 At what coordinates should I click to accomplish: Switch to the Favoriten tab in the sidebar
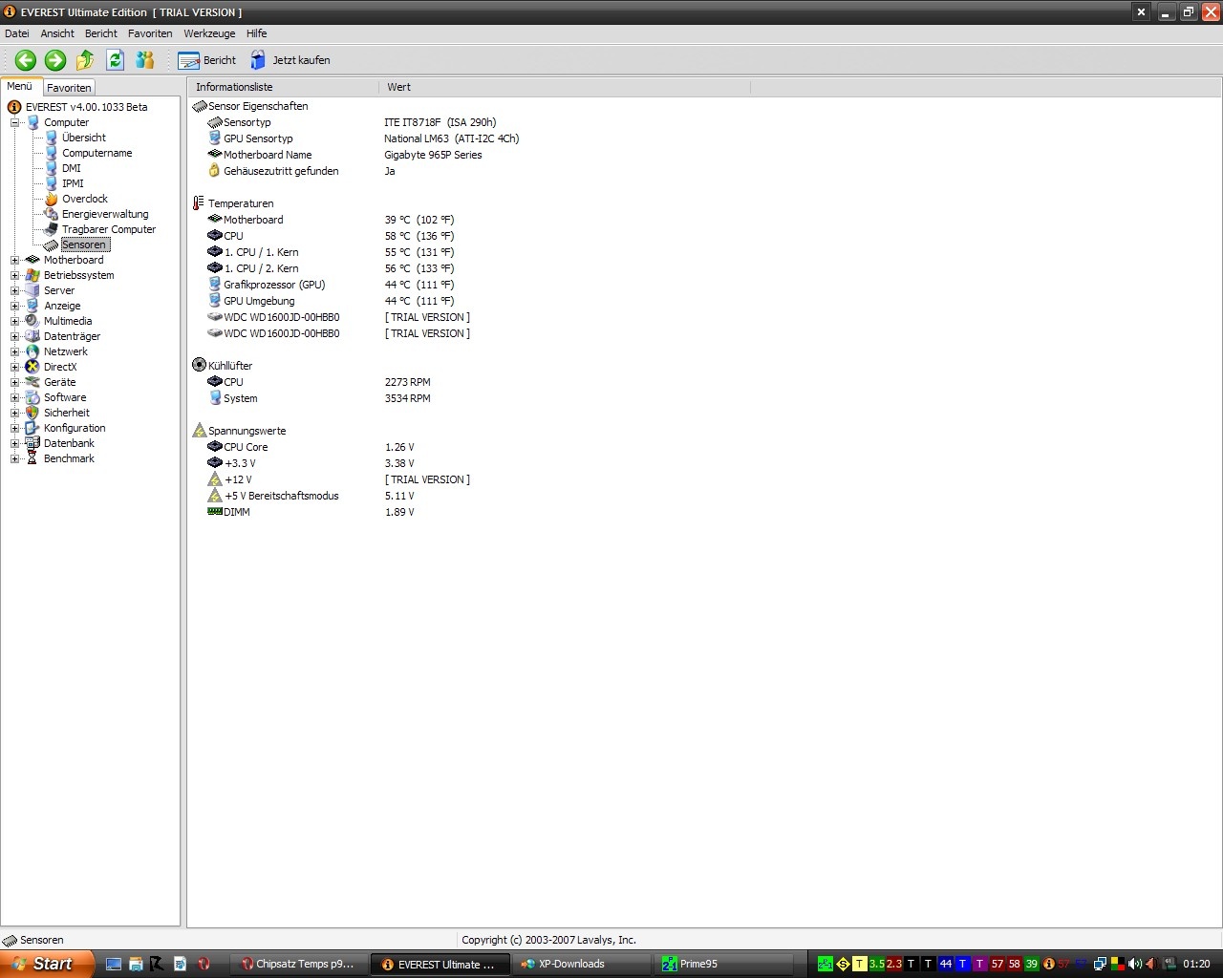[x=69, y=88]
